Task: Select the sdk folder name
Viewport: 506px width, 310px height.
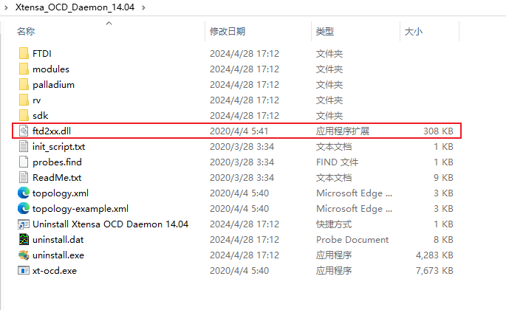Action: (41, 115)
